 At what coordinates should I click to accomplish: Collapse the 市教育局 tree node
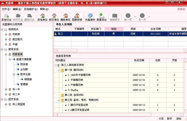tap(6, 54)
